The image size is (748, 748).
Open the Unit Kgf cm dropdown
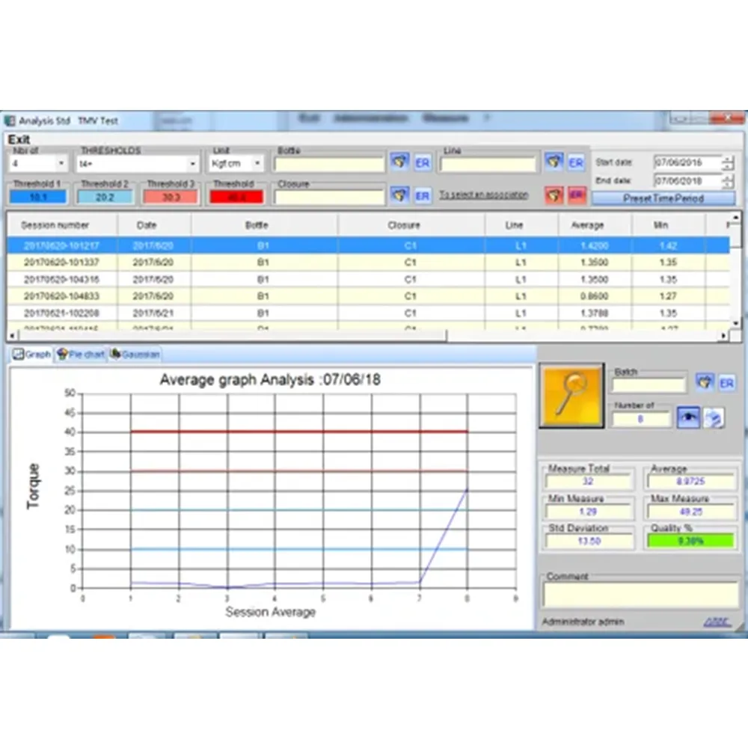point(257,163)
